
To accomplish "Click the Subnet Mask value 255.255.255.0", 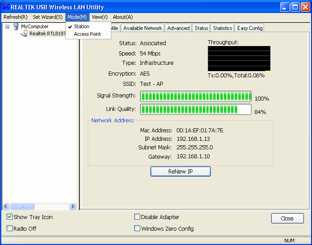I will click(195, 148).
